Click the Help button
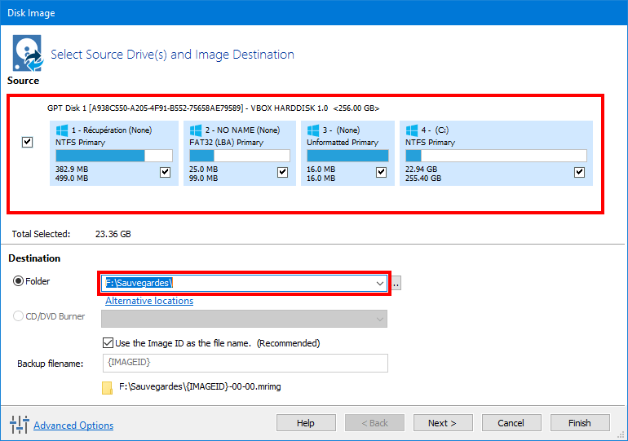The width and height of the screenshot is (628, 441). [x=306, y=423]
